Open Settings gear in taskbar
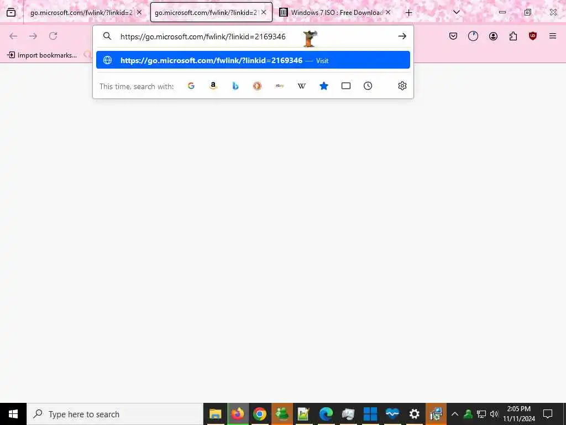The image size is (566, 425). coord(415,414)
